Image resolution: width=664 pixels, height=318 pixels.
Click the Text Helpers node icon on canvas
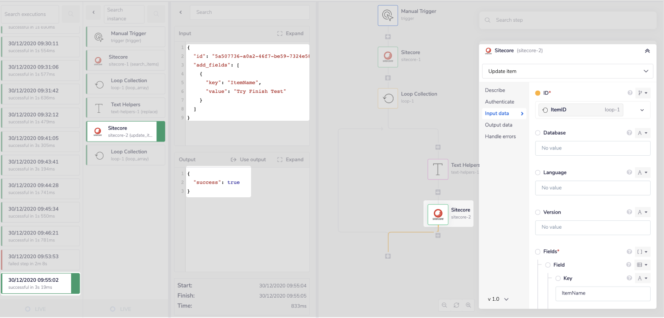coord(438,169)
